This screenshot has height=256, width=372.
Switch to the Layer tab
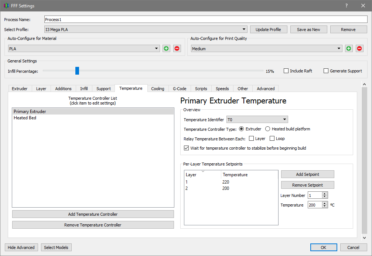click(41, 89)
